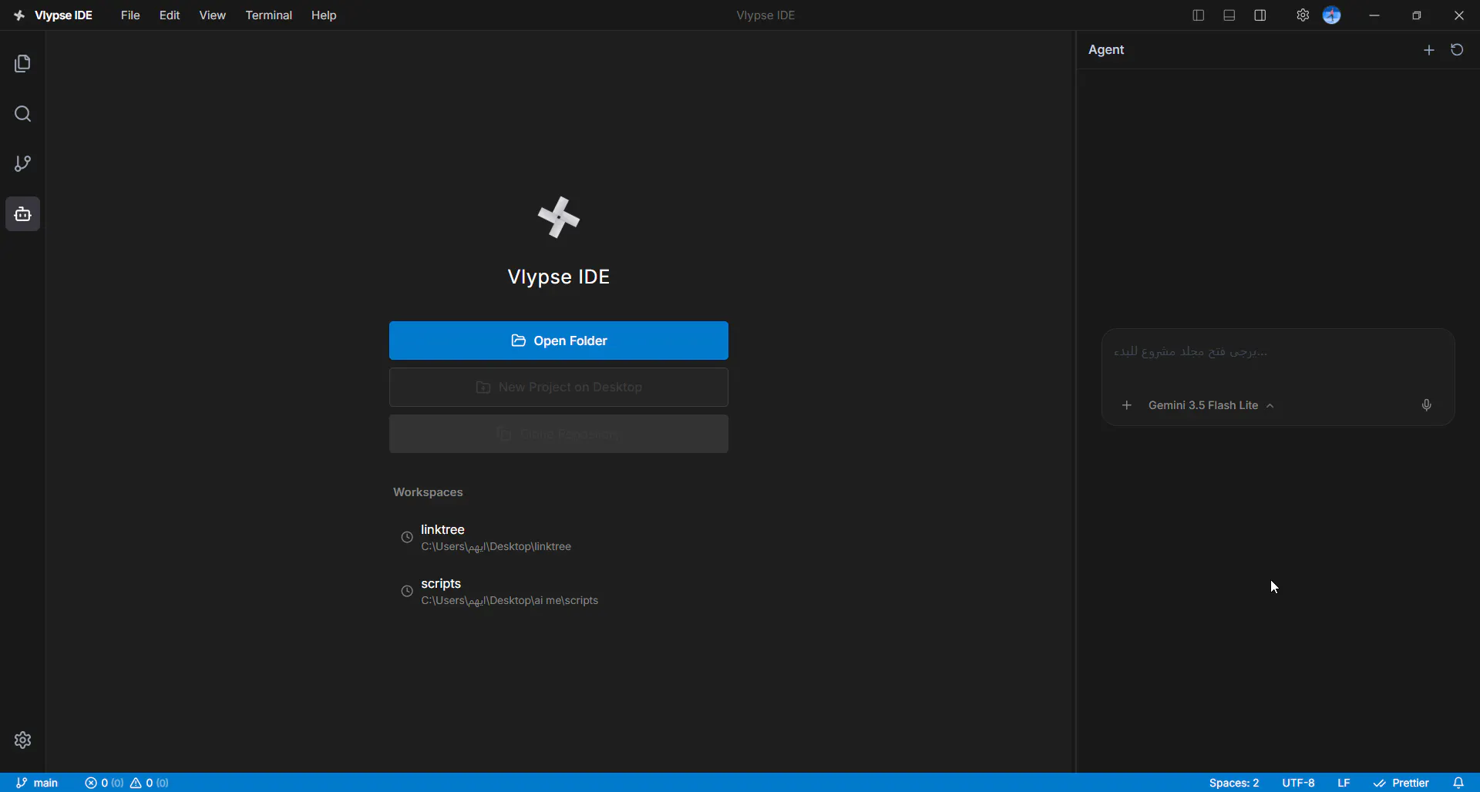Restore down the Vlypse IDE window
Viewport: 1480px width, 792px height.
click(x=1417, y=15)
